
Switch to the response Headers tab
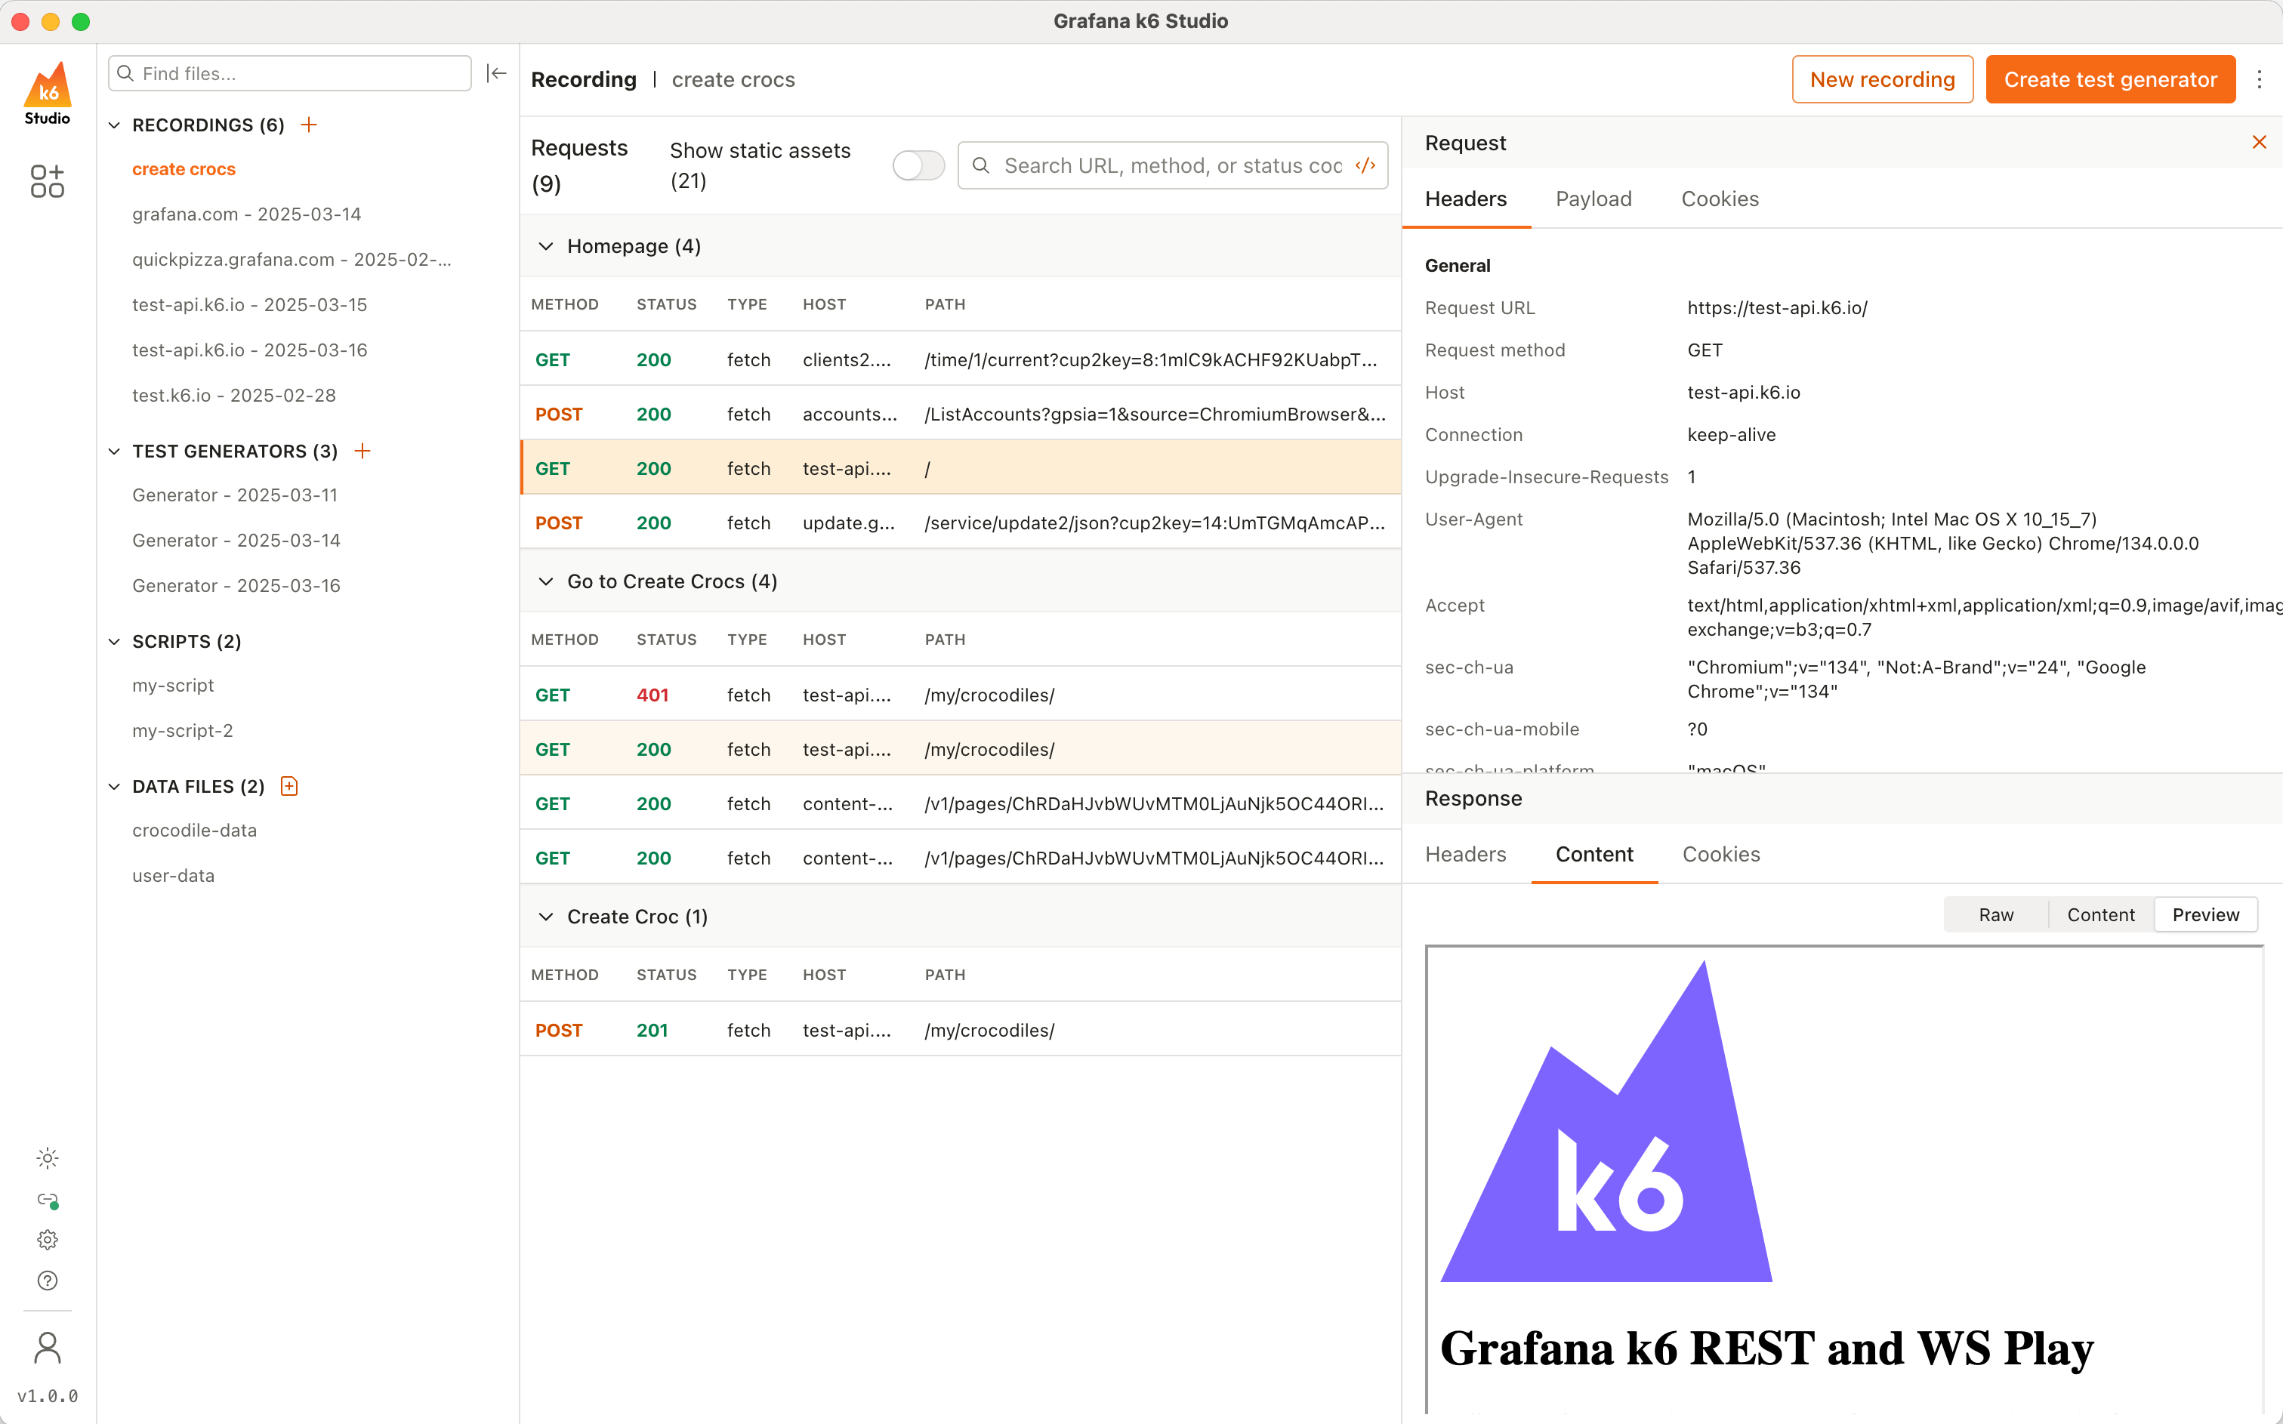[x=1464, y=854]
